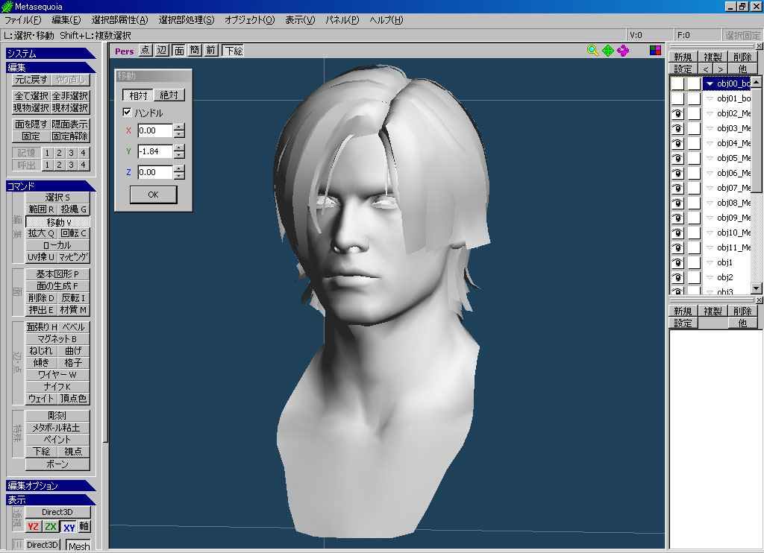Collapse the obj00 tree arrow

(x=710, y=83)
